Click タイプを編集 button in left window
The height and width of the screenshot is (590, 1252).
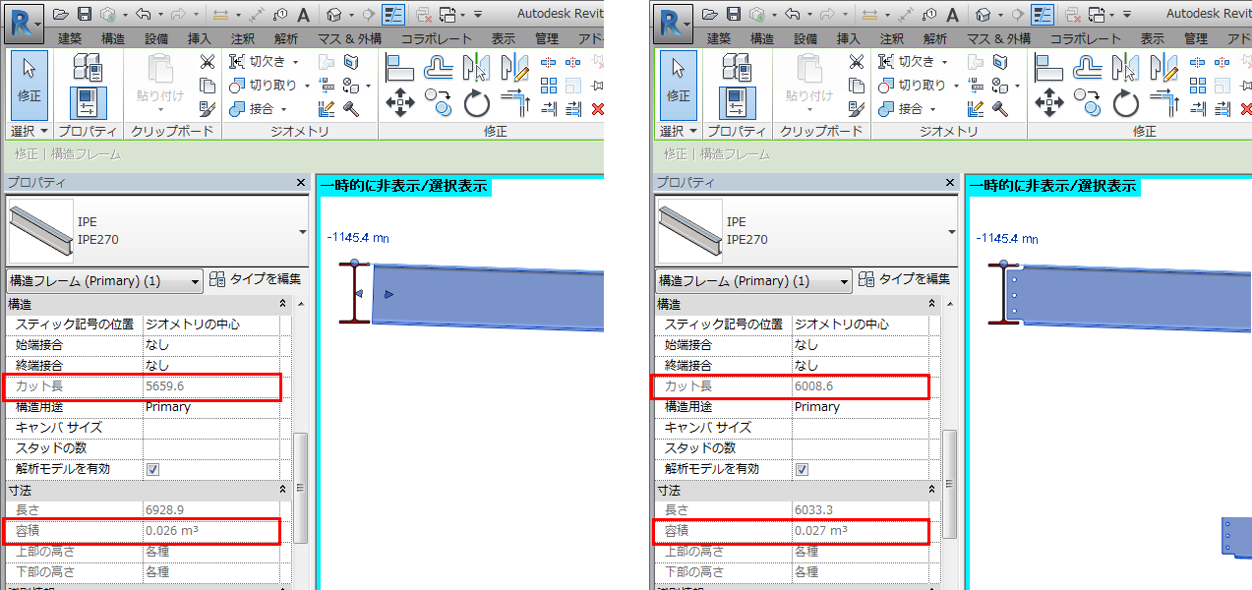pos(257,279)
